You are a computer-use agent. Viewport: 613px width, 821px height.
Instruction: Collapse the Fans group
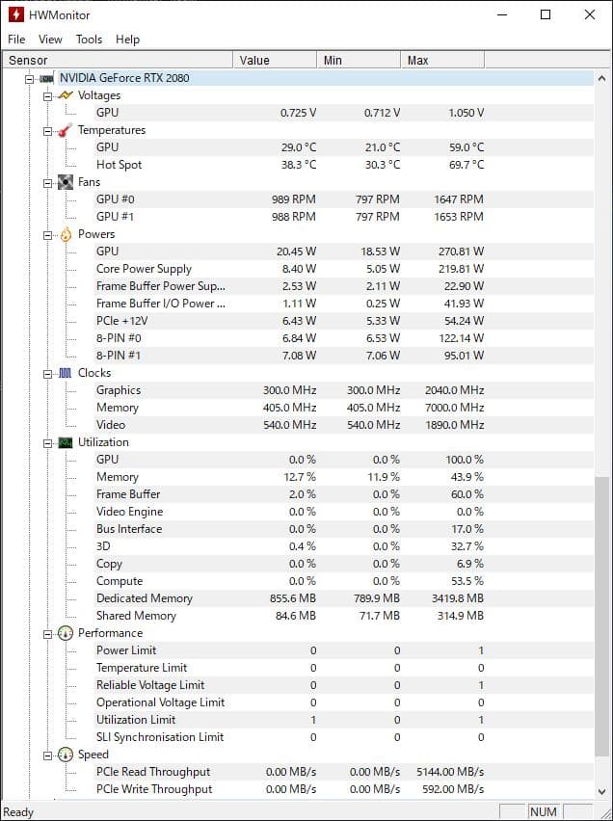coord(48,183)
